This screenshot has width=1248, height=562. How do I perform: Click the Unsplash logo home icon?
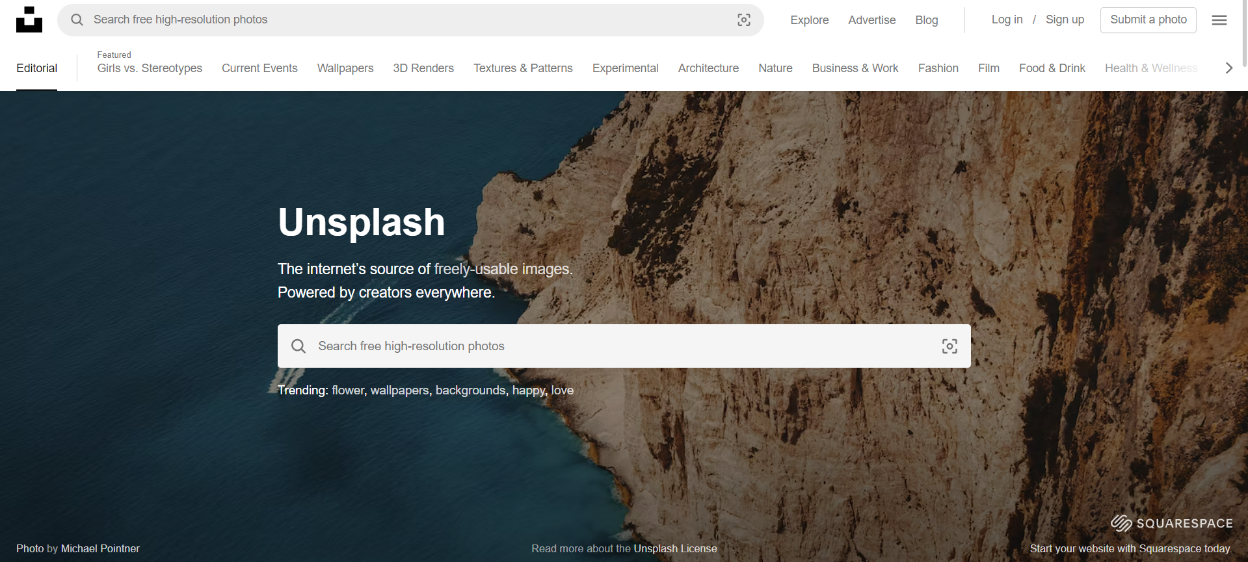click(29, 19)
